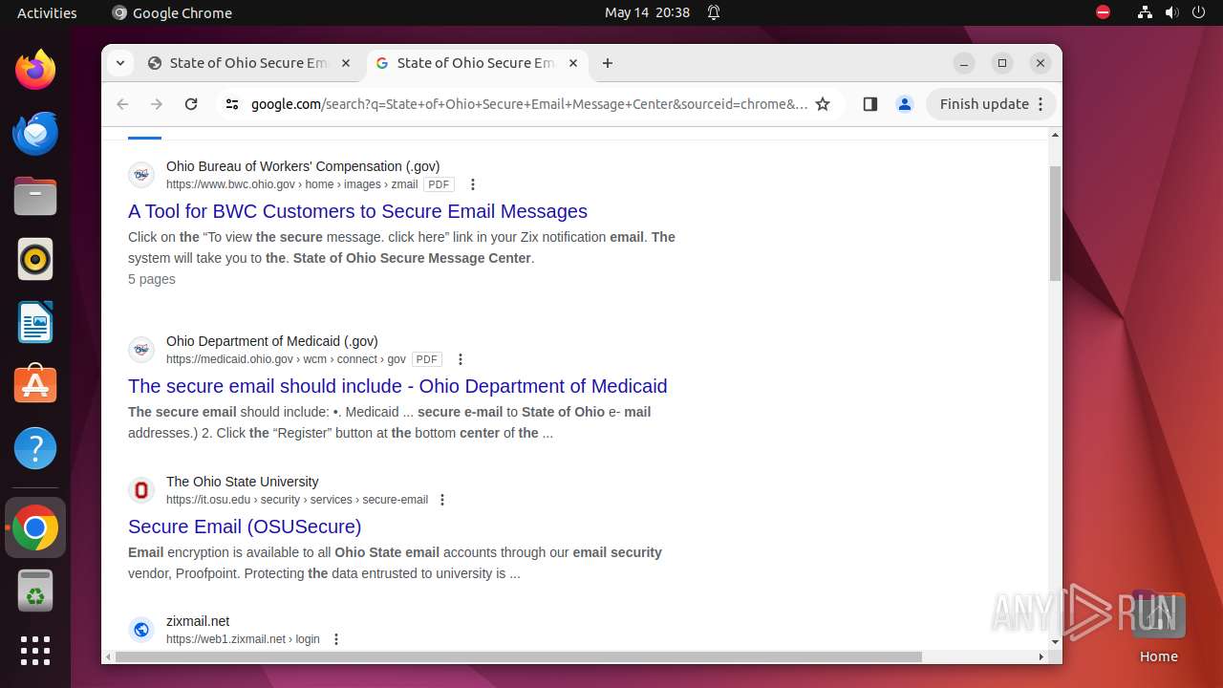Click the horizontal scrollbar thumb
The image size is (1223, 688).
tap(519, 656)
